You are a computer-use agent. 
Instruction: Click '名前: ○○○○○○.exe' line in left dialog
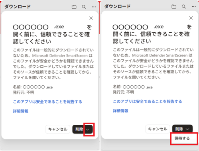pyautogui.click(x=33, y=87)
